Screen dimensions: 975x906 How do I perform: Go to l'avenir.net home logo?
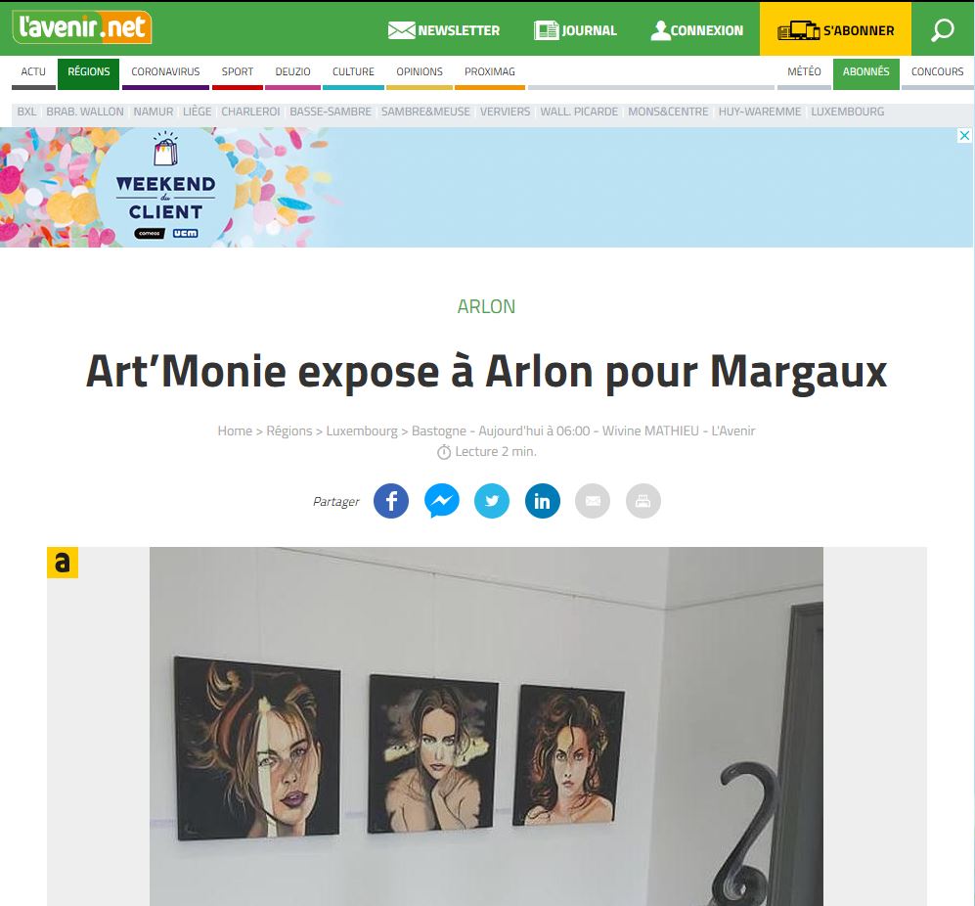tap(81, 27)
